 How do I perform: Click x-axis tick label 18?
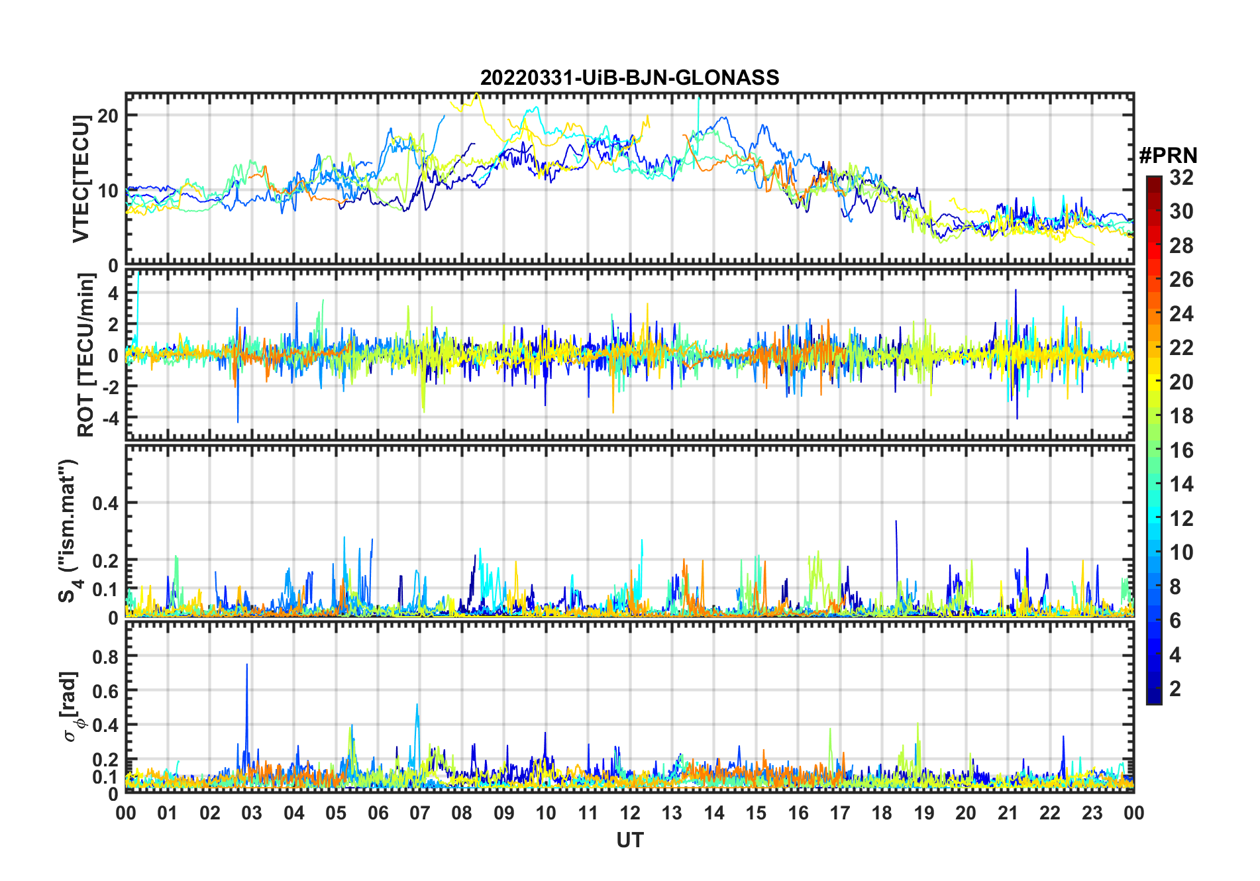tap(882, 813)
